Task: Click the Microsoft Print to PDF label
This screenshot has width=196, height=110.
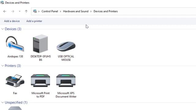Action: [x=40, y=95]
